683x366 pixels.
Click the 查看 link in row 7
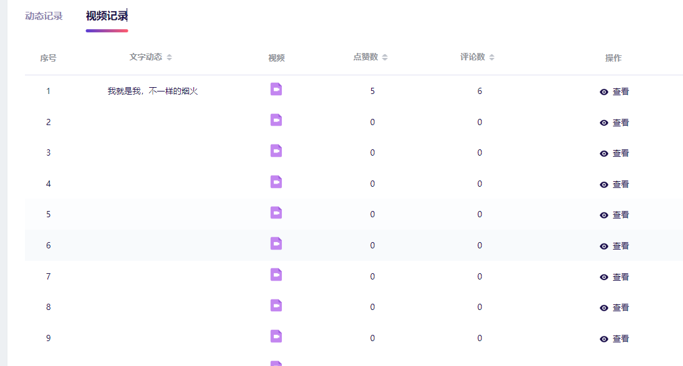click(621, 277)
